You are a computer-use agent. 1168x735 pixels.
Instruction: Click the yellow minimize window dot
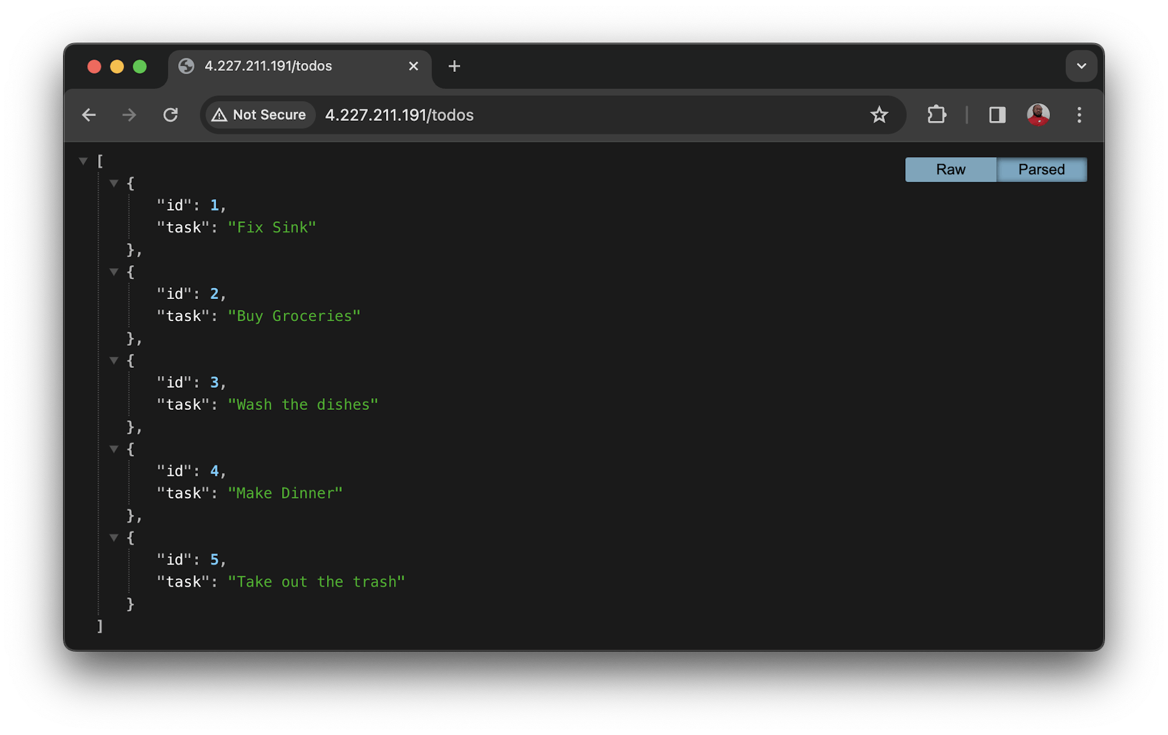pyautogui.click(x=116, y=67)
